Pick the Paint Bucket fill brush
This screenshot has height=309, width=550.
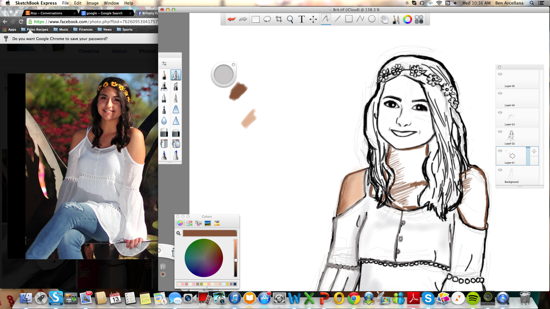tap(164, 143)
